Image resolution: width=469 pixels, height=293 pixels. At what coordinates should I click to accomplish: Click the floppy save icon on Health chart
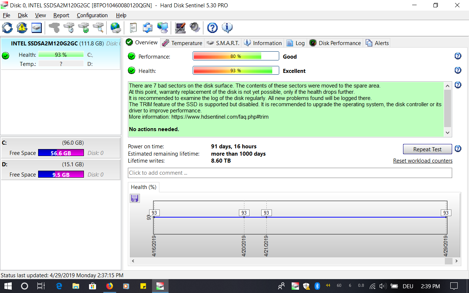[134, 198]
